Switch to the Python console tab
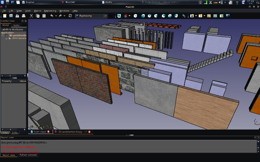 pyautogui.click(x=28, y=155)
